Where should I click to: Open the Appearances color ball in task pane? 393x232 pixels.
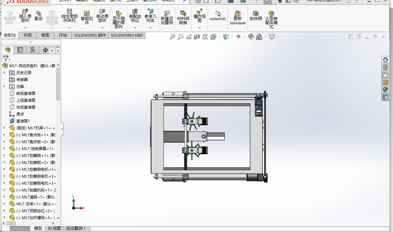pyautogui.click(x=385, y=89)
